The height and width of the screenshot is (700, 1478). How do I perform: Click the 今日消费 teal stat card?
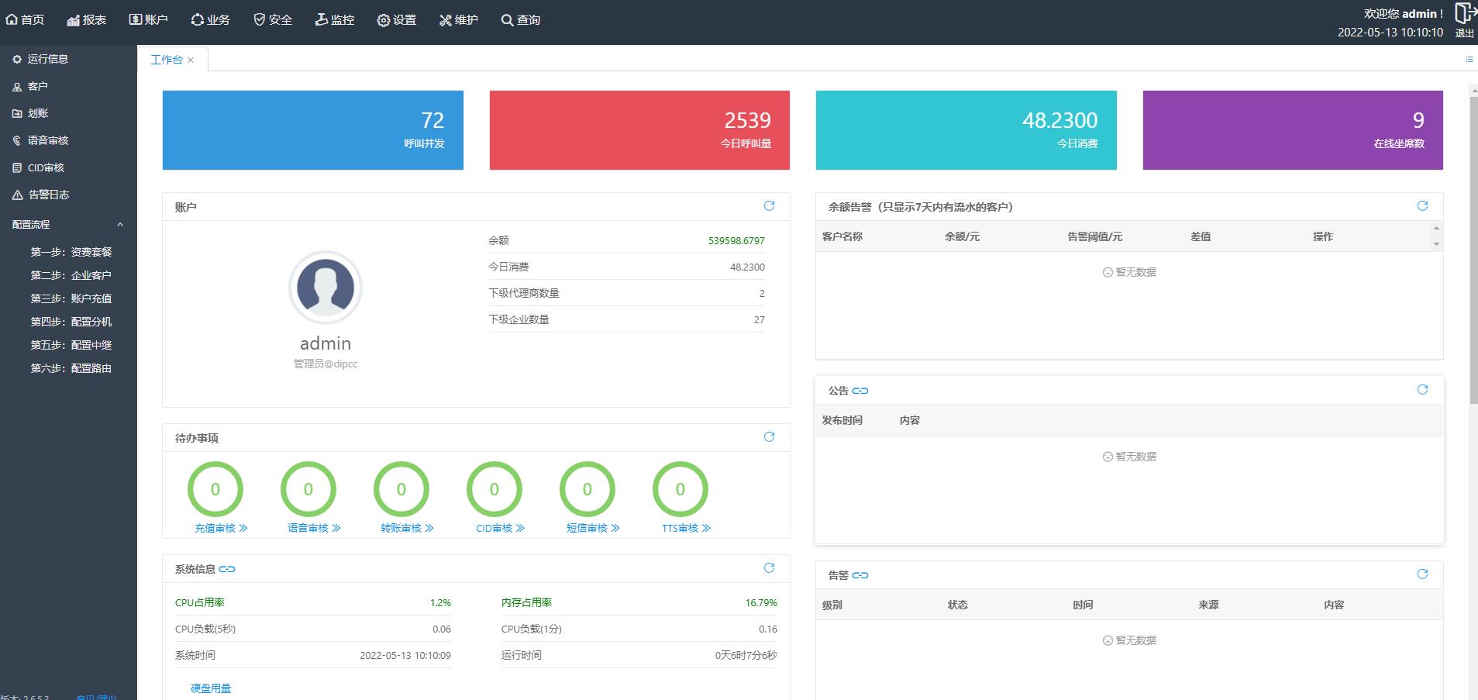[966, 130]
